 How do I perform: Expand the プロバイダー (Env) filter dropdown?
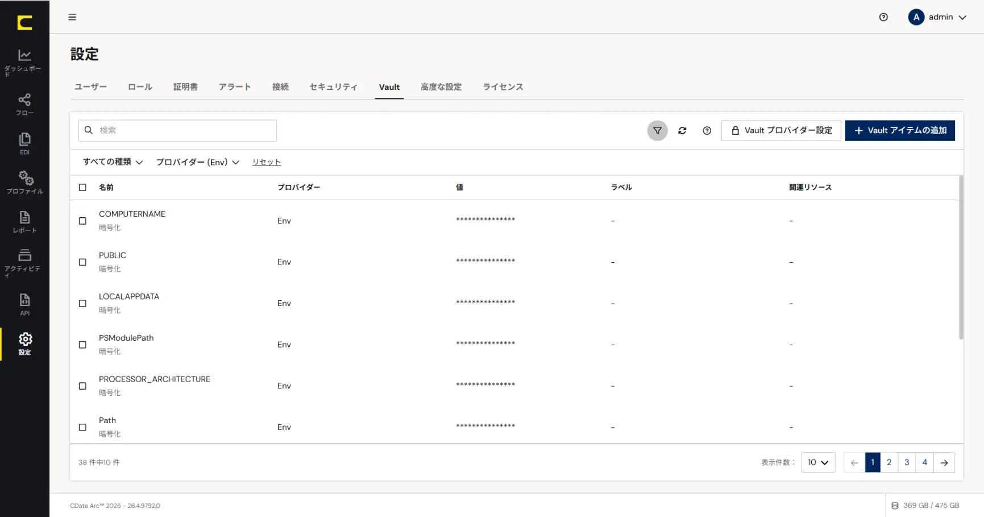point(197,162)
